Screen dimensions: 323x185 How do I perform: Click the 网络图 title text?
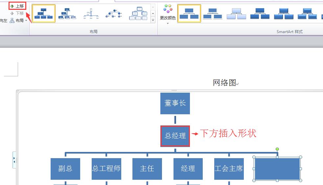[224, 83]
